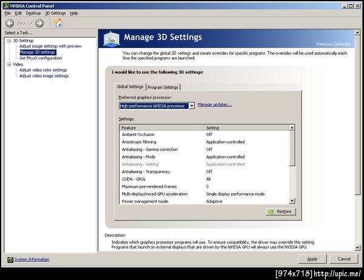Click settings list scroll up arrow
This screenshot has width=364, height=280.
[x=292, y=128]
